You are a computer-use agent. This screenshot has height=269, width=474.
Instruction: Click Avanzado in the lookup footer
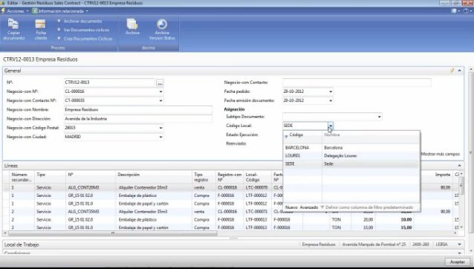pyautogui.click(x=308, y=207)
